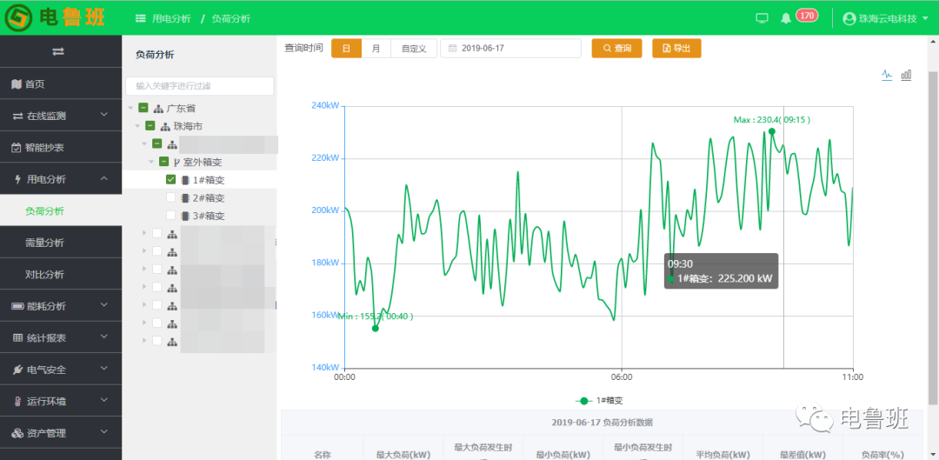939x460 pixels.
Task: Check the 3#箱变 checkbox
Action: pyautogui.click(x=171, y=217)
